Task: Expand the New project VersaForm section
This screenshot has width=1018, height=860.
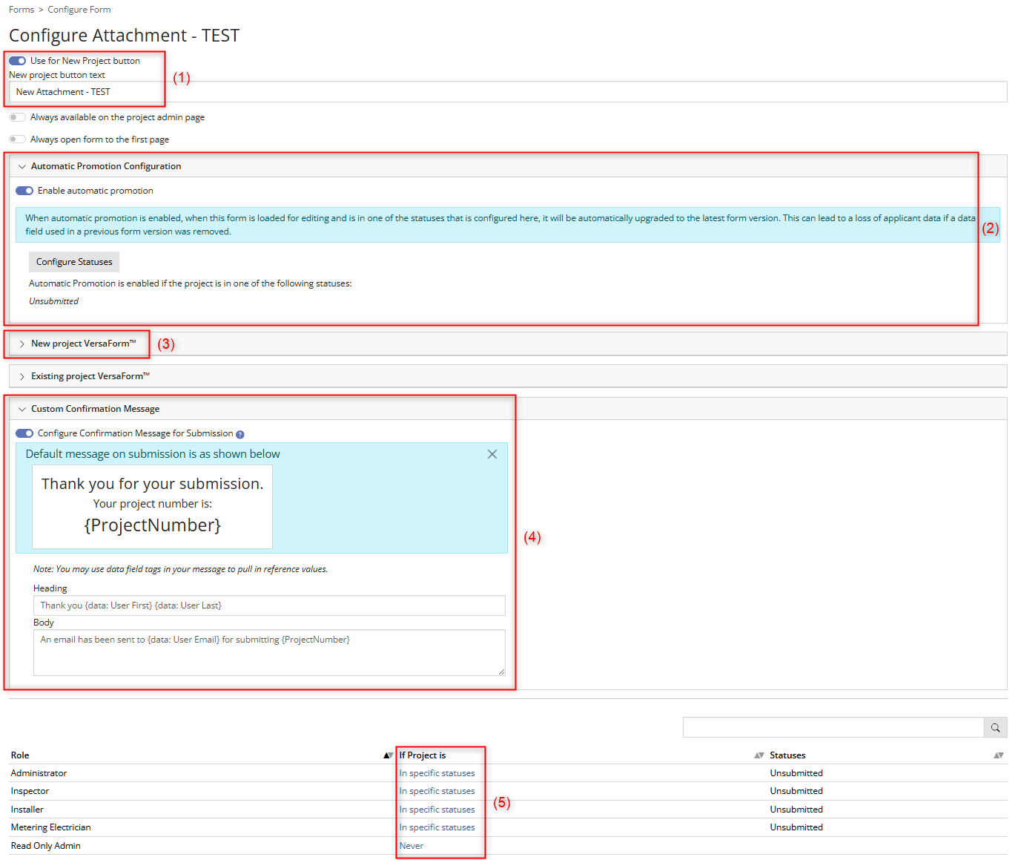Action: click(x=22, y=344)
